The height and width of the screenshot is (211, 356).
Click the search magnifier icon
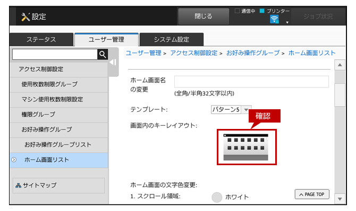click(x=103, y=54)
